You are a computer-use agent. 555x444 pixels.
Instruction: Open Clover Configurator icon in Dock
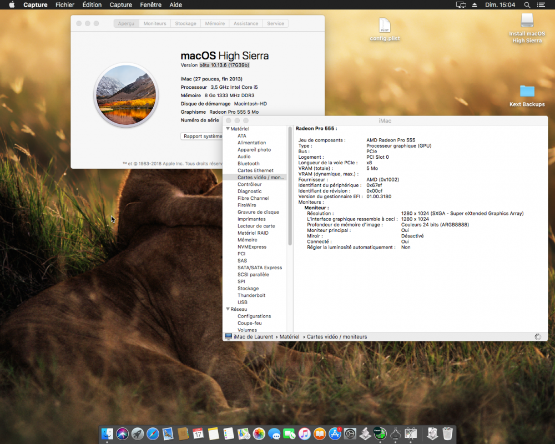tap(381, 433)
